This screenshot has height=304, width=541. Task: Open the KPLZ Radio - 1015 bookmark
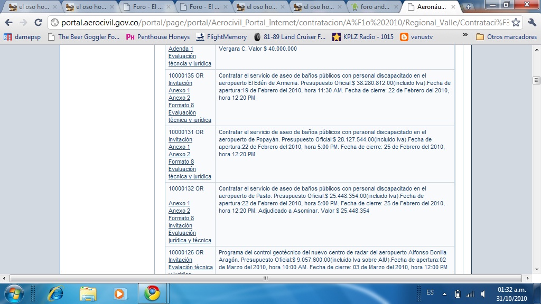click(362, 37)
